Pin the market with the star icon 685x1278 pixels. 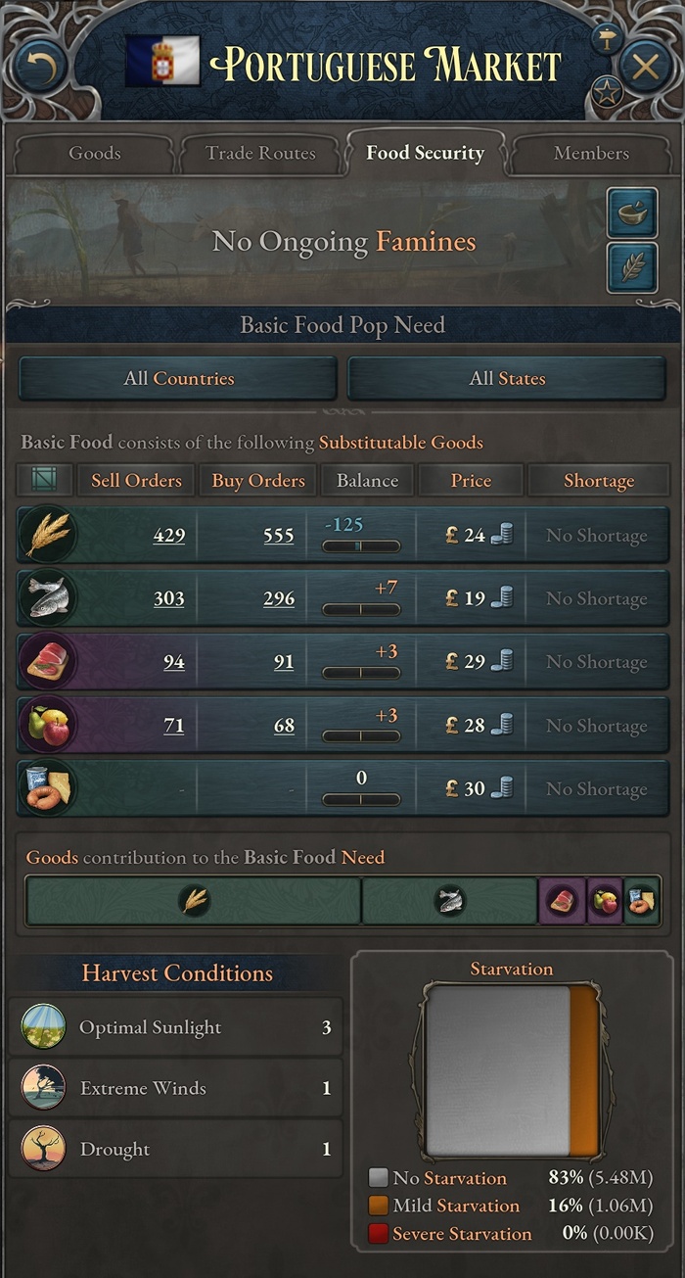pos(608,93)
